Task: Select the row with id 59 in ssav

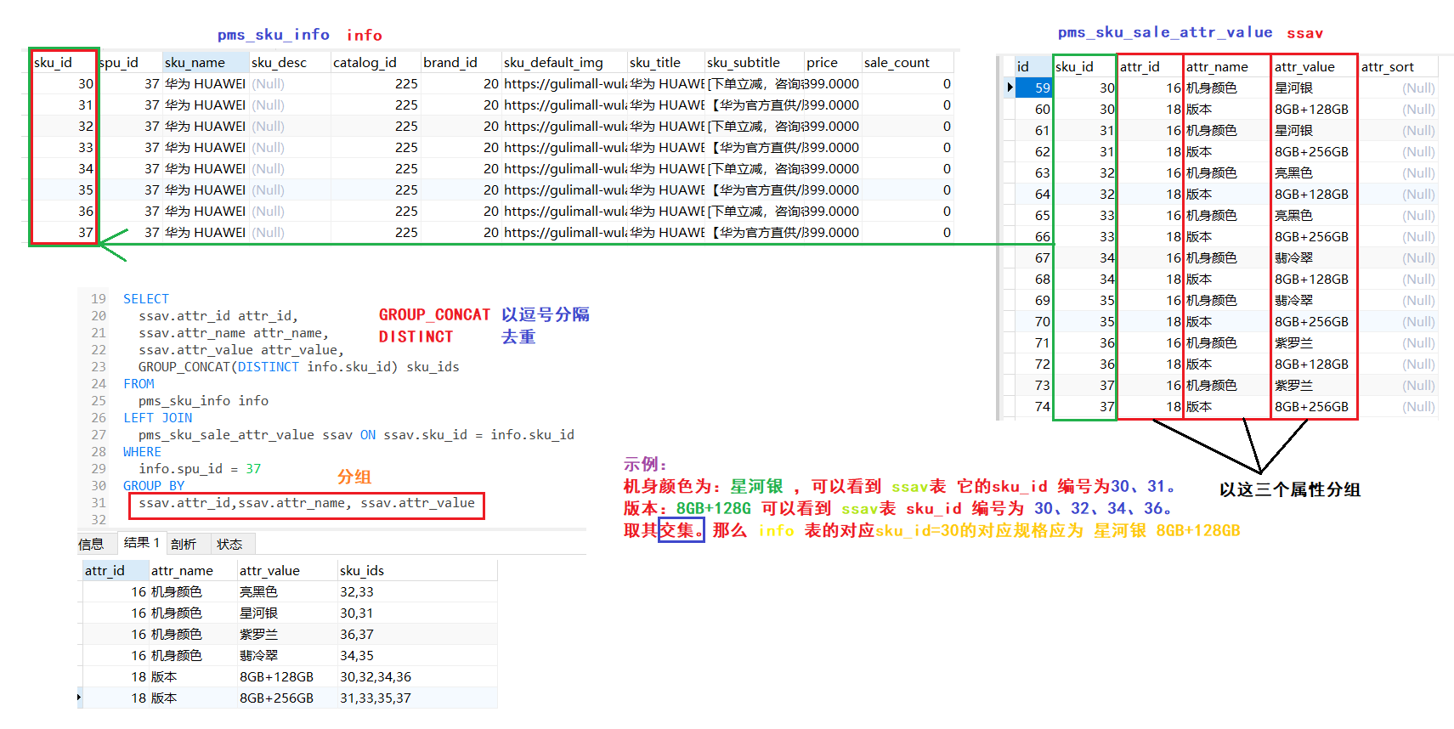Action: [1034, 88]
